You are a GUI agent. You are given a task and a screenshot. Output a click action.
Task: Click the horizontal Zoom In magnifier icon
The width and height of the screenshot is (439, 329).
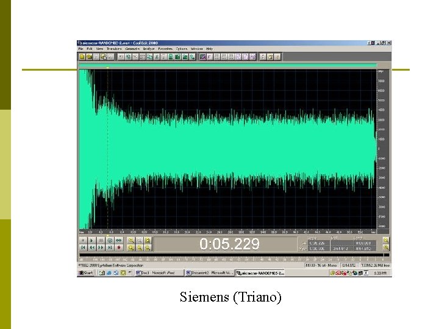(130, 240)
